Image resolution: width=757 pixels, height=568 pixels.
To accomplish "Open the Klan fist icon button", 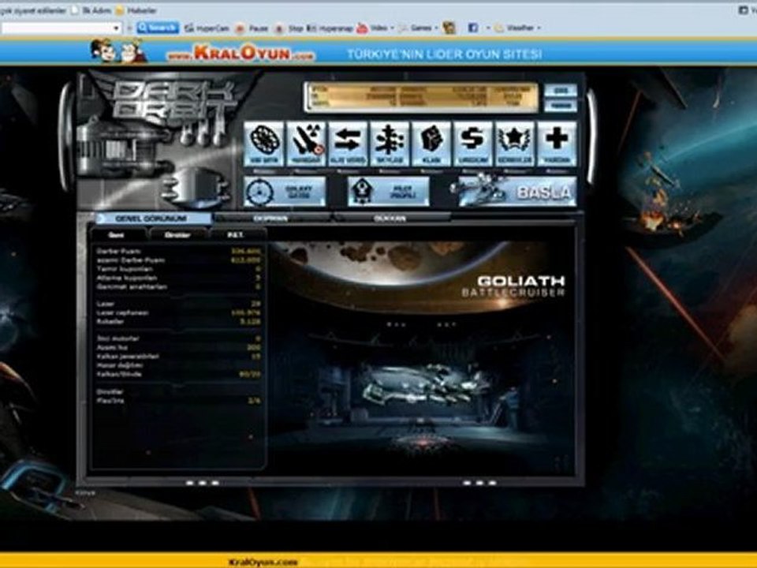I will [431, 144].
